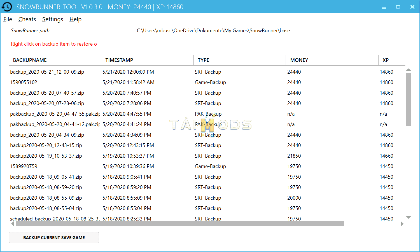Click timestamp 5/18/2020 9:05:41 PM
The image size is (420, 252).
click(x=127, y=177)
